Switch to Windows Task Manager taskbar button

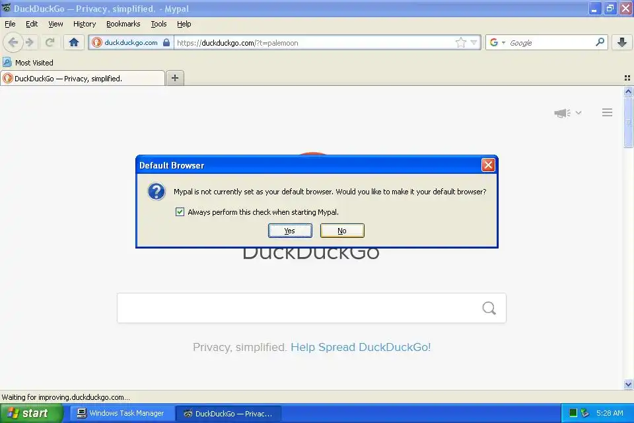pyautogui.click(x=120, y=413)
